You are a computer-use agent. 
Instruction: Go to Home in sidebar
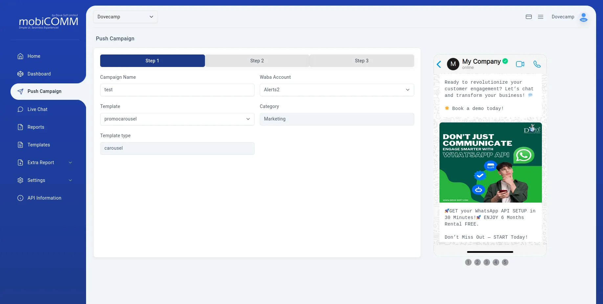point(34,56)
